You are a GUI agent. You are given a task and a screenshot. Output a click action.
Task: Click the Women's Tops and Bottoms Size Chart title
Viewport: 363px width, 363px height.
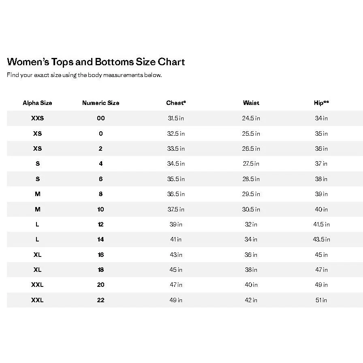[96, 62]
